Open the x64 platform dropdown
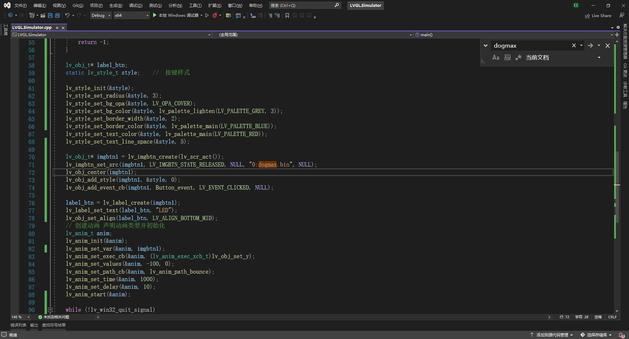This screenshot has width=629, height=339. click(x=132, y=15)
